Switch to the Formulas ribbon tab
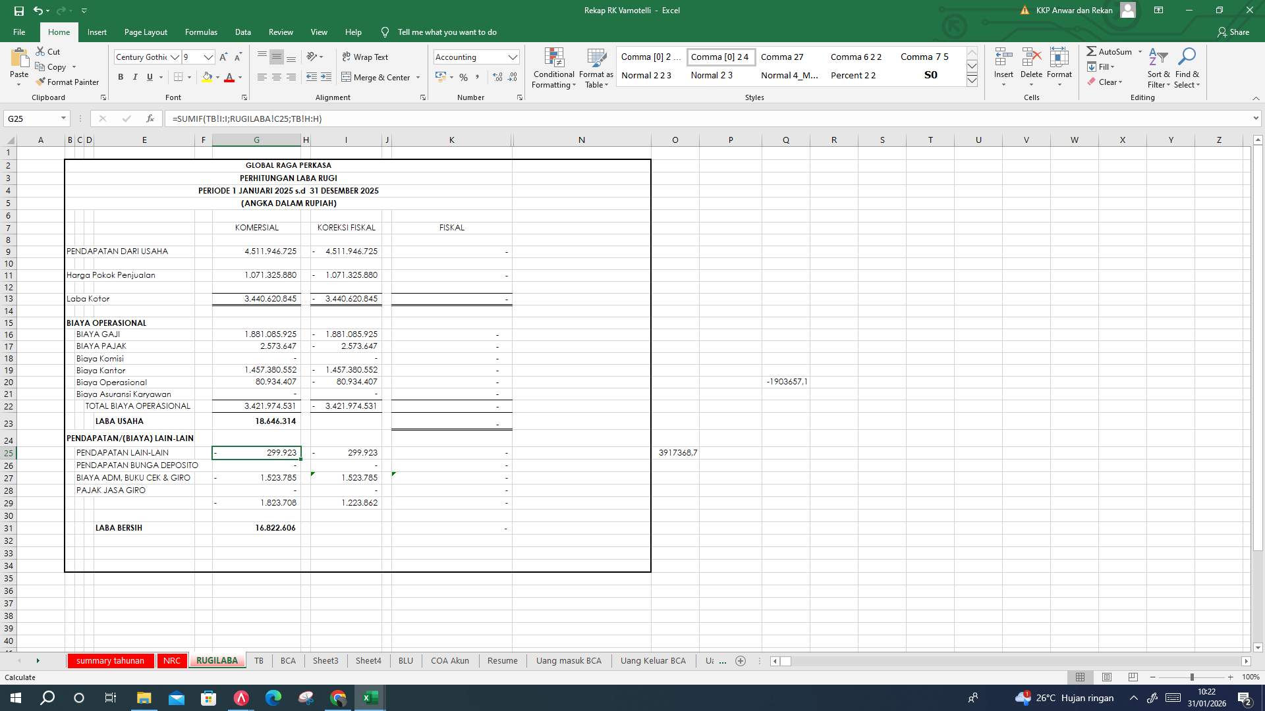The image size is (1265, 711). click(201, 32)
